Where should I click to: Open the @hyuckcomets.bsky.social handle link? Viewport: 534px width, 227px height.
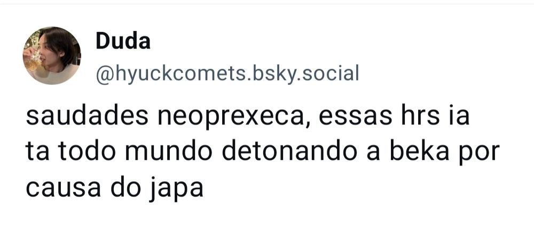tap(227, 74)
